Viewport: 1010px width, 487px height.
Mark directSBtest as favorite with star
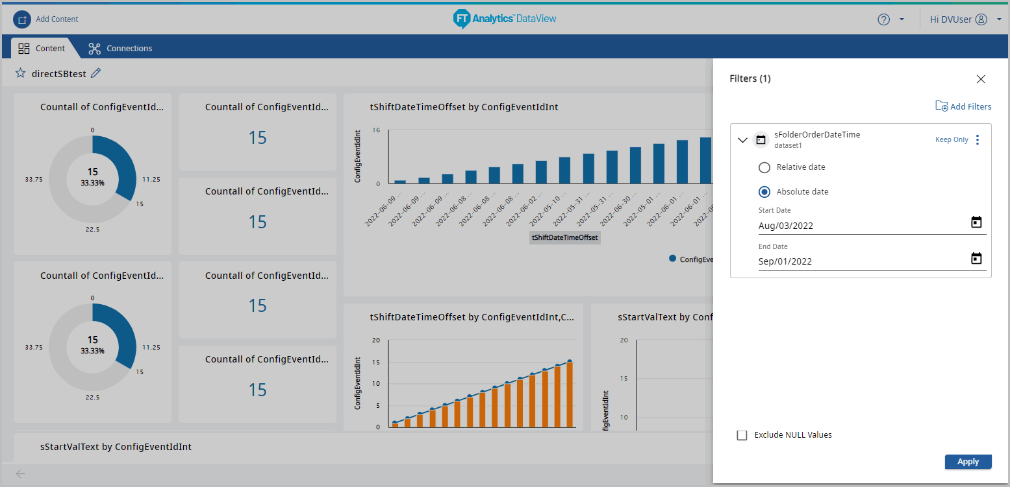coord(21,73)
